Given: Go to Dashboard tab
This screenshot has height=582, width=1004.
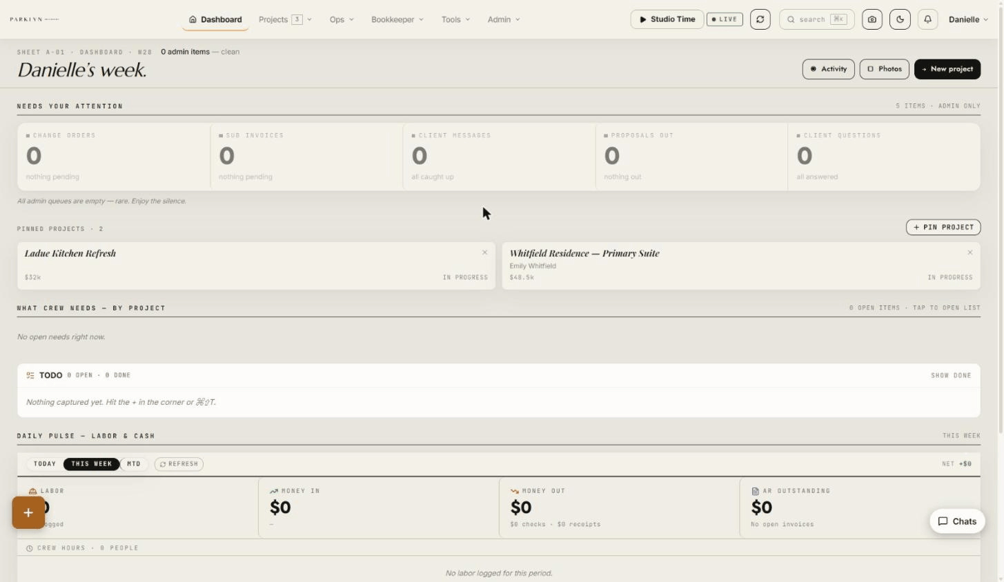Looking at the screenshot, I should coord(215,19).
